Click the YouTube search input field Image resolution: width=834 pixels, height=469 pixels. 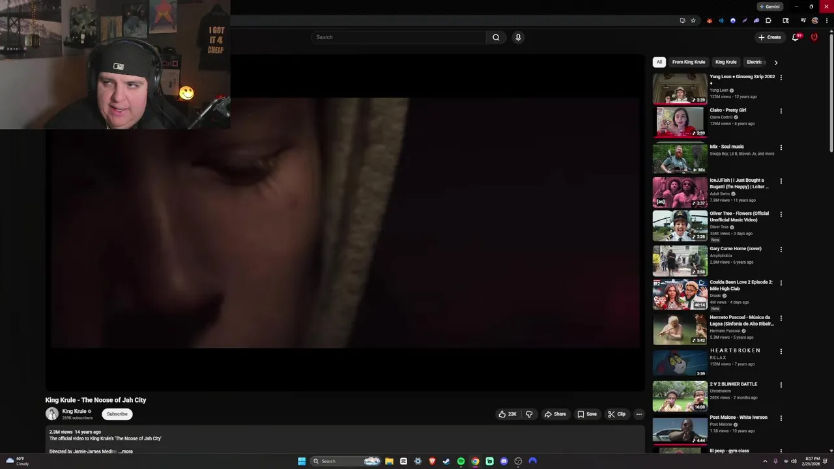click(x=399, y=37)
